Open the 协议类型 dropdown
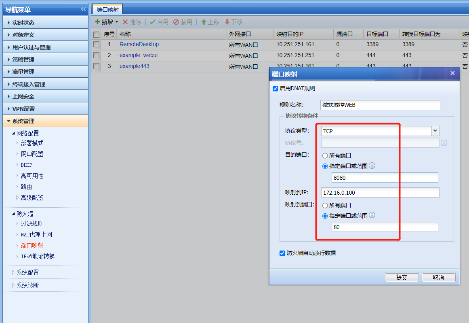 pyautogui.click(x=435, y=131)
